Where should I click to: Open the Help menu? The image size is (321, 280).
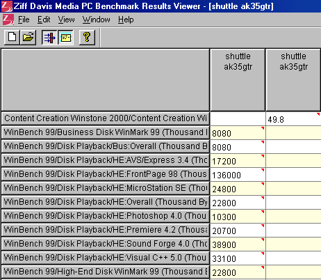[126, 20]
